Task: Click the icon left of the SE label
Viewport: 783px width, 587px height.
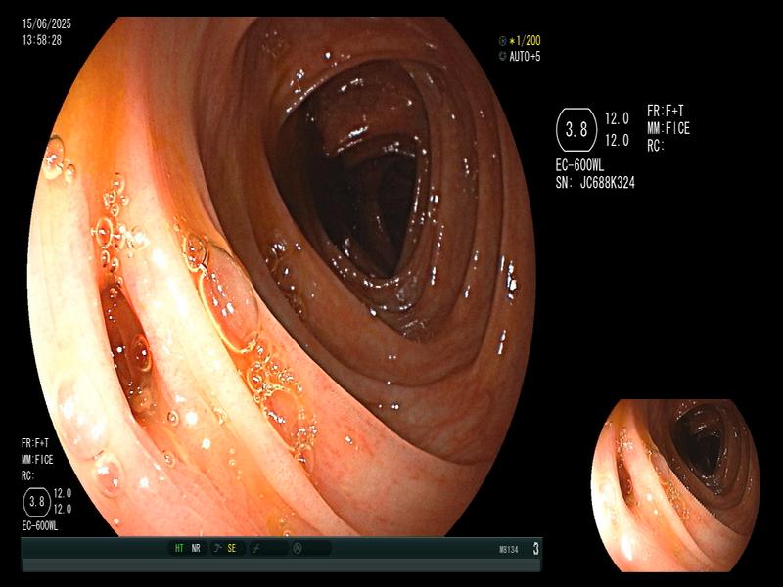Action: [x=217, y=548]
